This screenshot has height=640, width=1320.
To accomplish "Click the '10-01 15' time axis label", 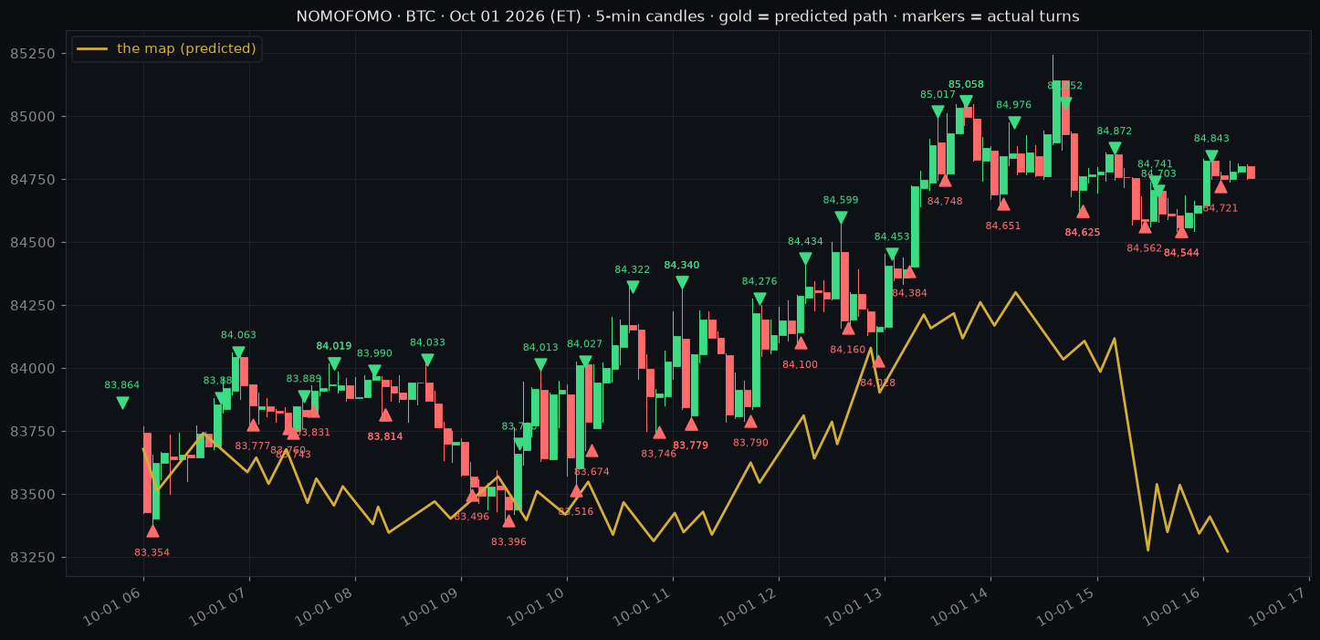I will tap(1067, 606).
